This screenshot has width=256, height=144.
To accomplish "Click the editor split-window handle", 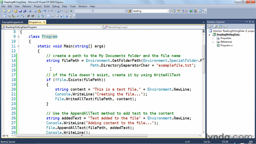I will point(203,31).
